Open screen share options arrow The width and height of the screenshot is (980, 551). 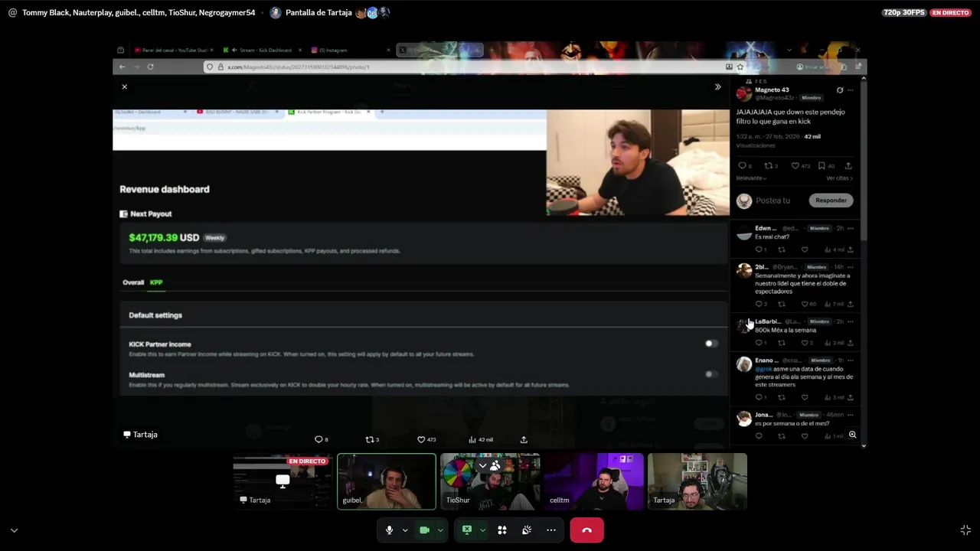pyautogui.click(x=482, y=530)
